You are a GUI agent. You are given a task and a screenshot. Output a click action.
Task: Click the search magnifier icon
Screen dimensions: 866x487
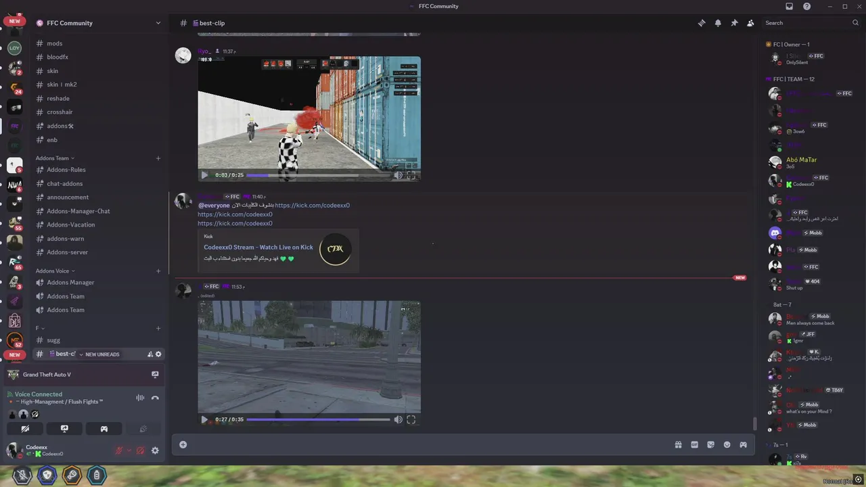point(855,23)
